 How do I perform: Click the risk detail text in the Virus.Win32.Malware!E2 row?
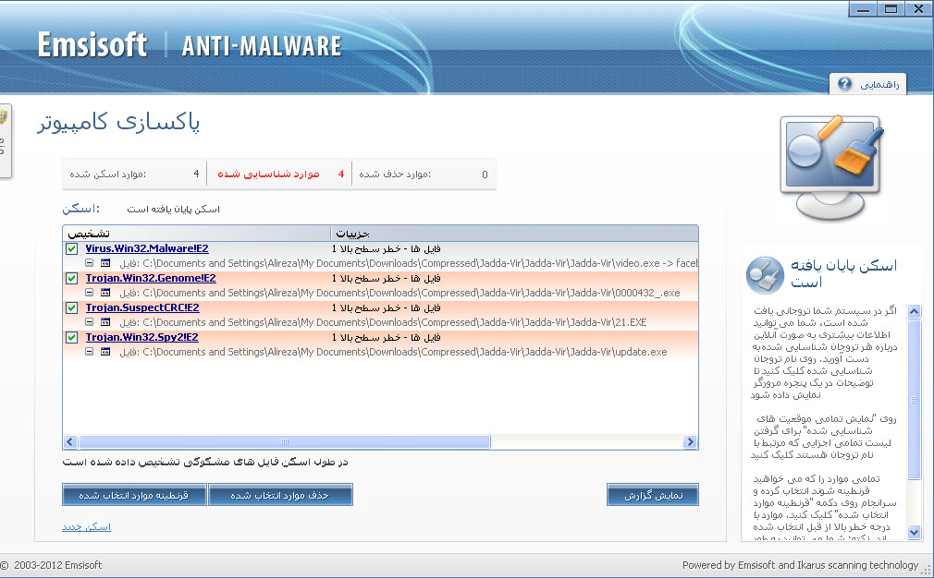(x=386, y=248)
